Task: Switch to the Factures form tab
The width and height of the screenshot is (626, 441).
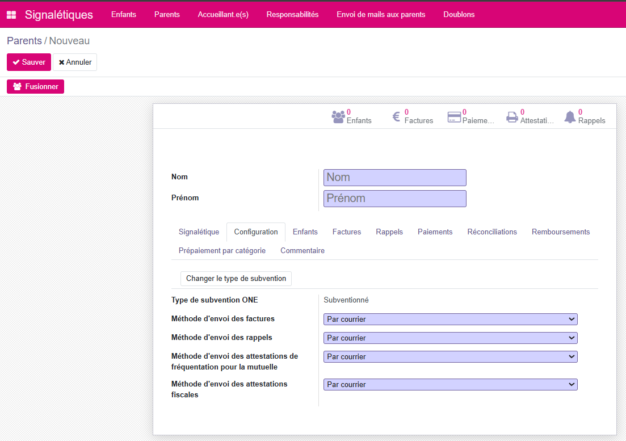Action: (347, 232)
